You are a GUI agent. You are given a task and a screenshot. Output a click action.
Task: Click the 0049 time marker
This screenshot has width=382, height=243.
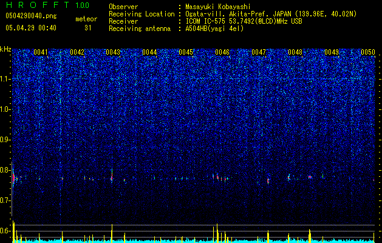click(x=332, y=52)
